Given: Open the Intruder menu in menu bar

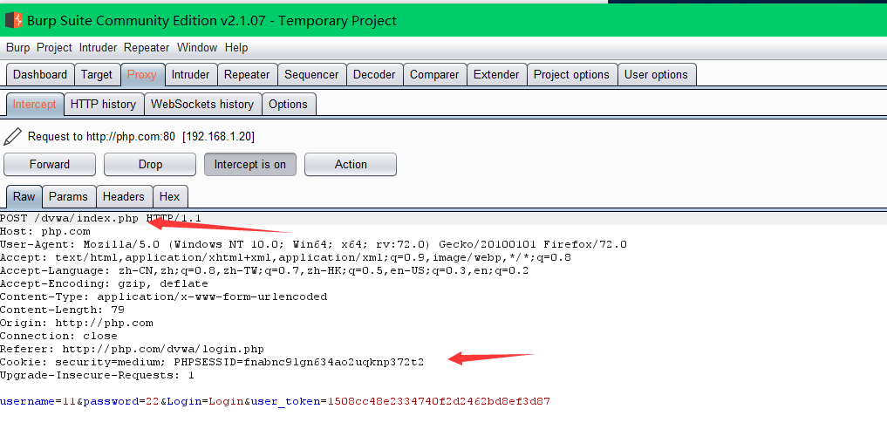Looking at the screenshot, I should click(x=98, y=47).
